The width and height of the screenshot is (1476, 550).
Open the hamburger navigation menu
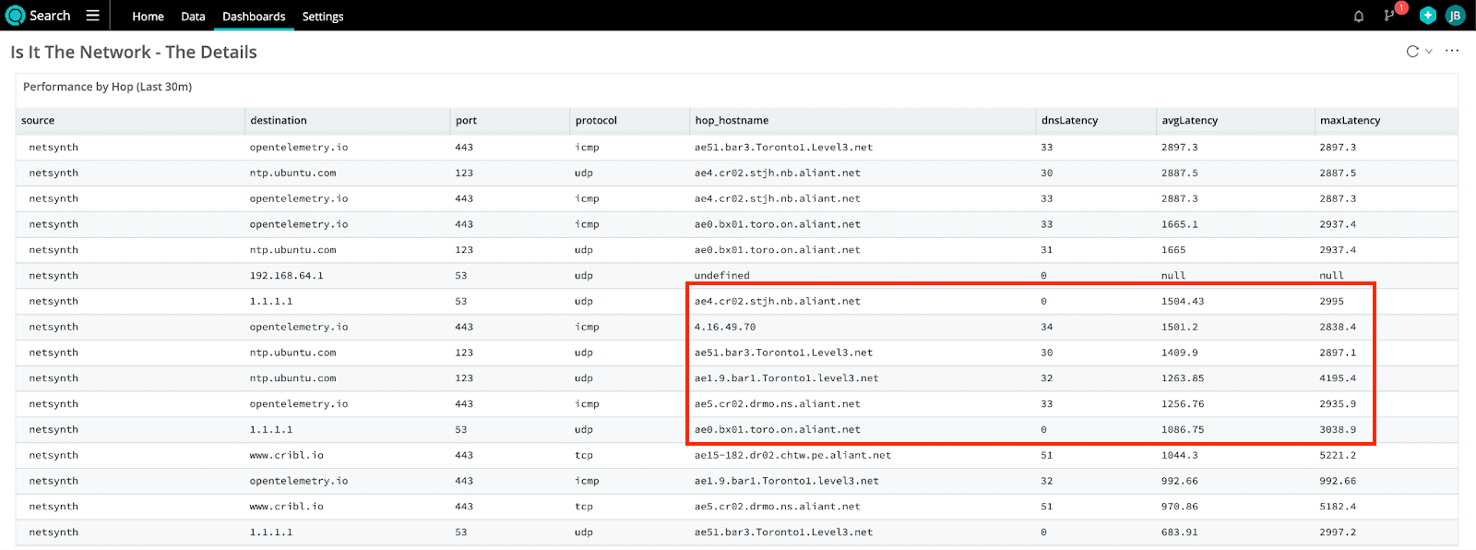(x=92, y=16)
